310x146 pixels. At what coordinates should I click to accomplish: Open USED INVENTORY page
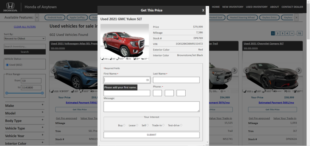tap(257, 7)
